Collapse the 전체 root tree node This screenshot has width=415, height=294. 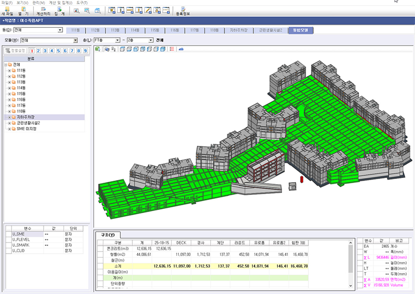(6, 65)
